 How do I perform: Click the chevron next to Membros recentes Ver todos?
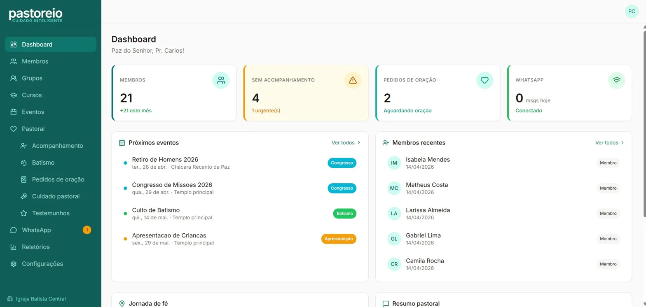click(x=623, y=143)
